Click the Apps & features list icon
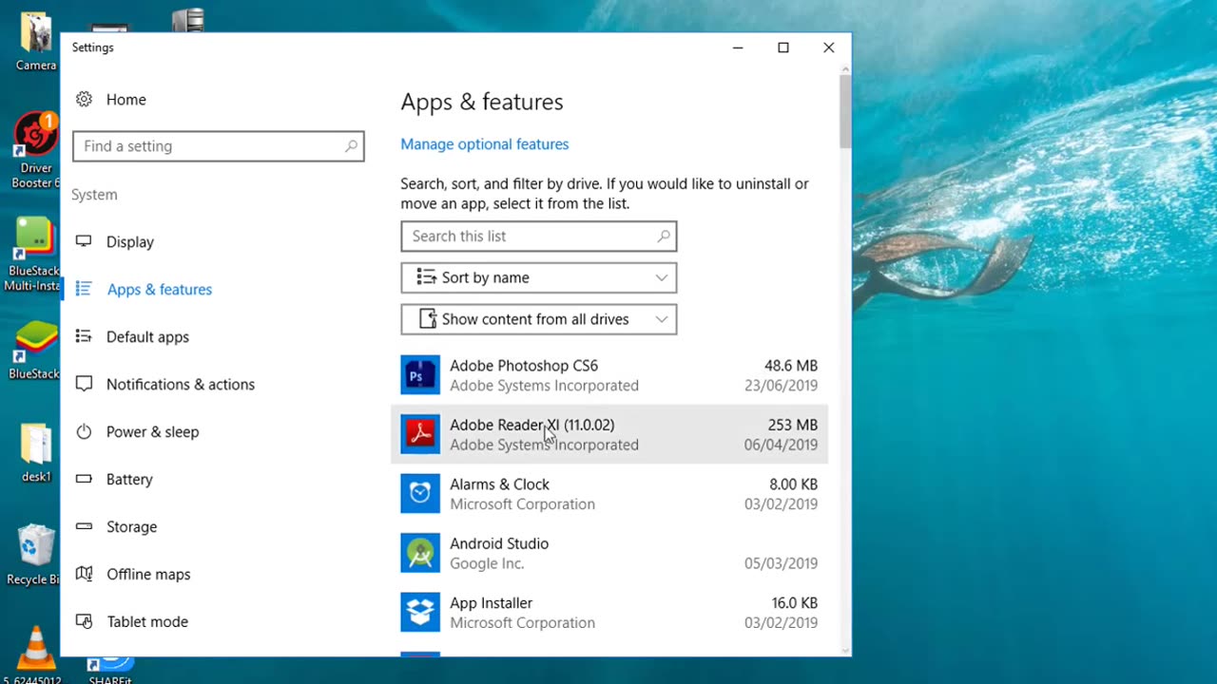 pyautogui.click(x=84, y=289)
